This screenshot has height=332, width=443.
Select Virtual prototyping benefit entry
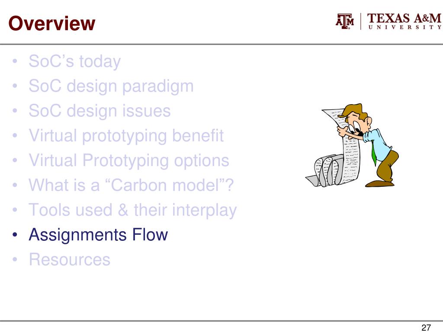click(x=126, y=136)
